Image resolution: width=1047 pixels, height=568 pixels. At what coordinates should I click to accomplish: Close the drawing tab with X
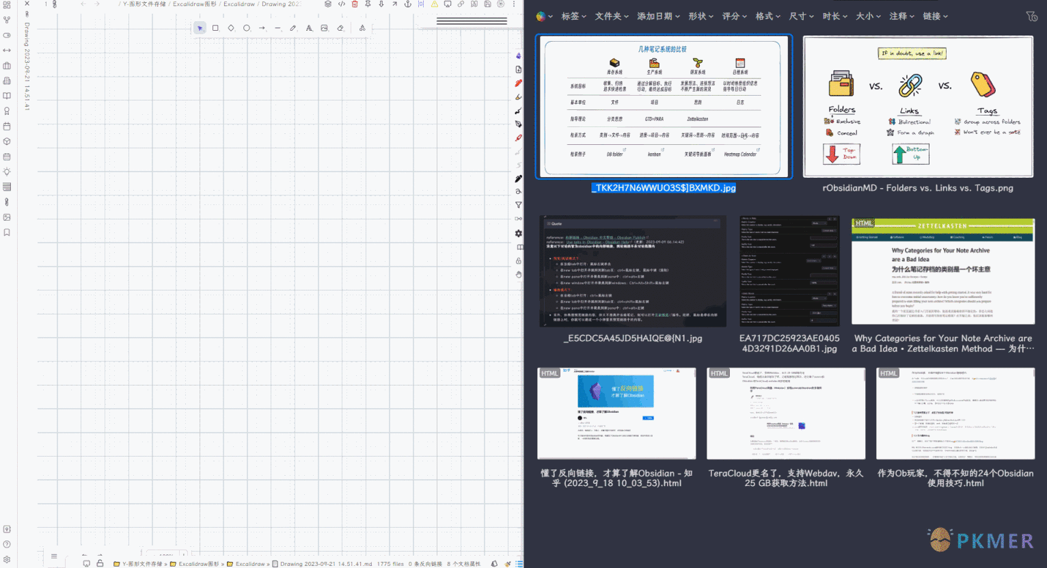click(27, 4)
